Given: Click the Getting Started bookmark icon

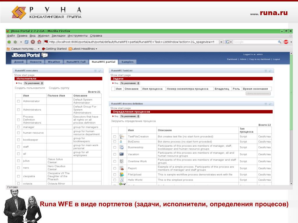Looking at the screenshot, I should click(44, 49).
